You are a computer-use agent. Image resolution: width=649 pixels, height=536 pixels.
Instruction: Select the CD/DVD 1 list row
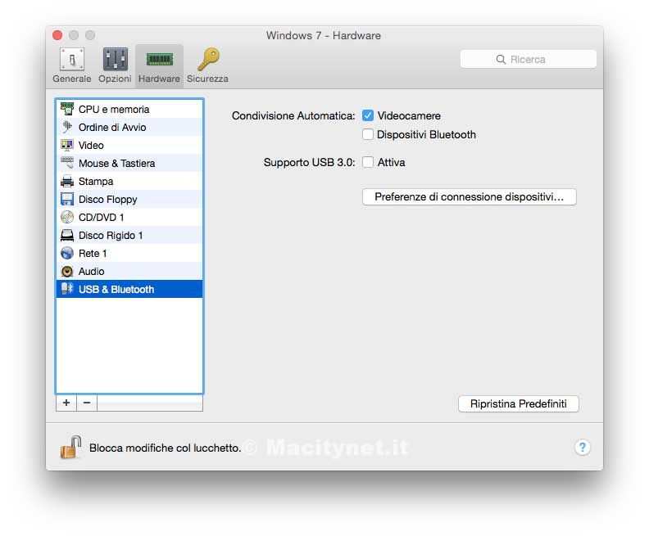pos(129,217)
